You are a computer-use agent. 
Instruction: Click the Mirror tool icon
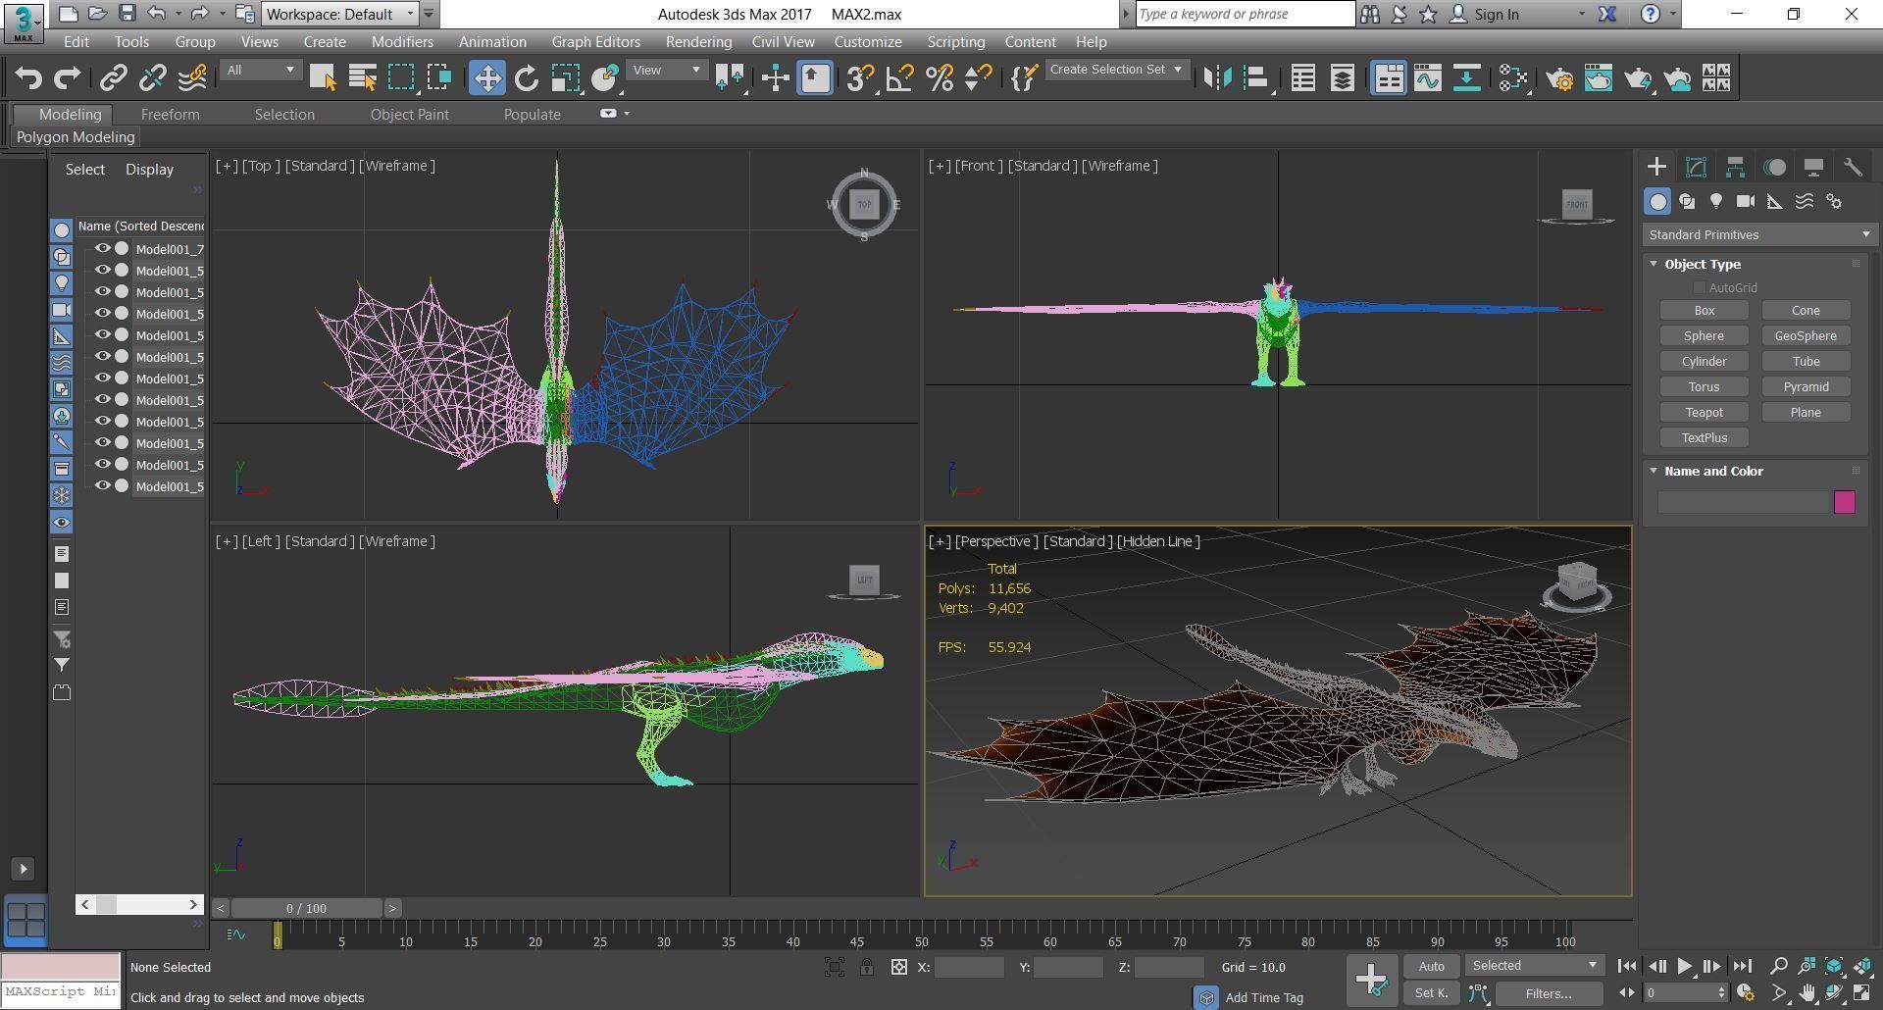point(1217,78)
